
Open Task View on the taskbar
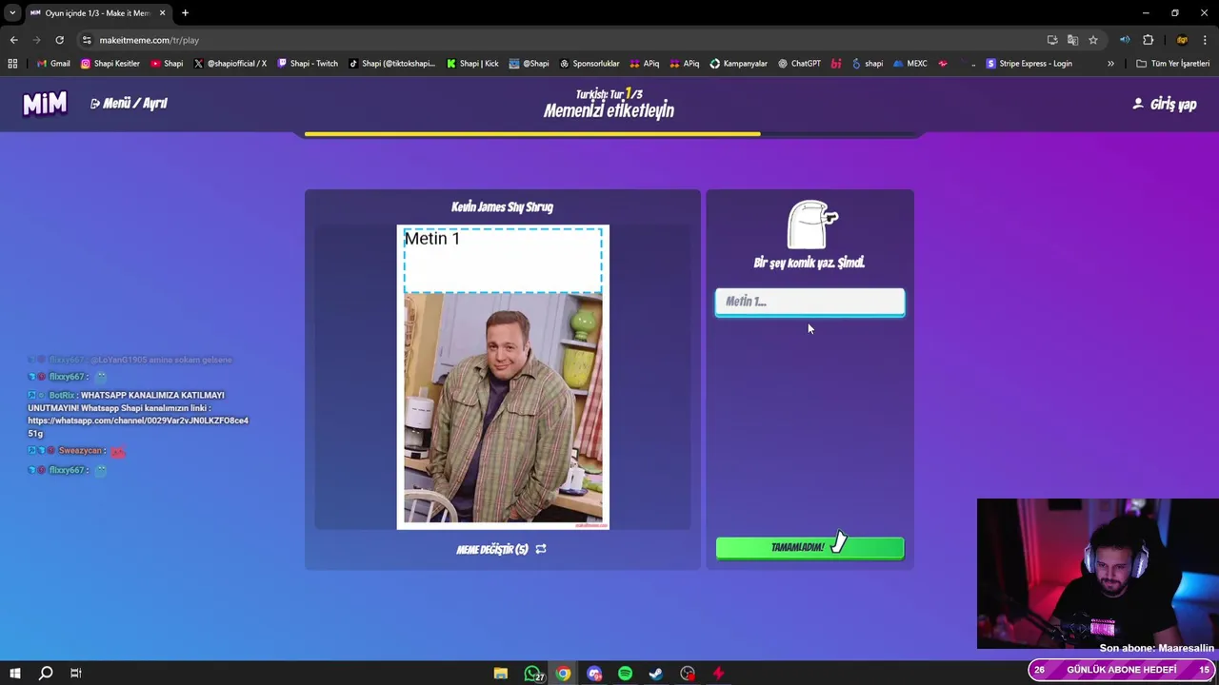click(x=75, y=673)
